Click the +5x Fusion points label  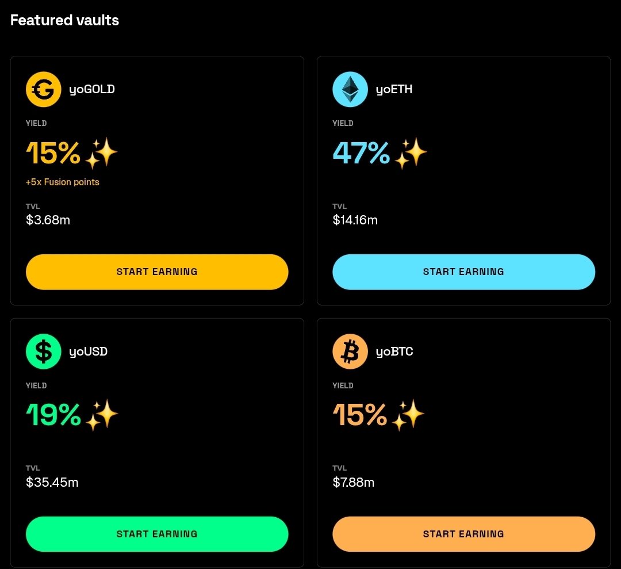click(x=63, y=182)
